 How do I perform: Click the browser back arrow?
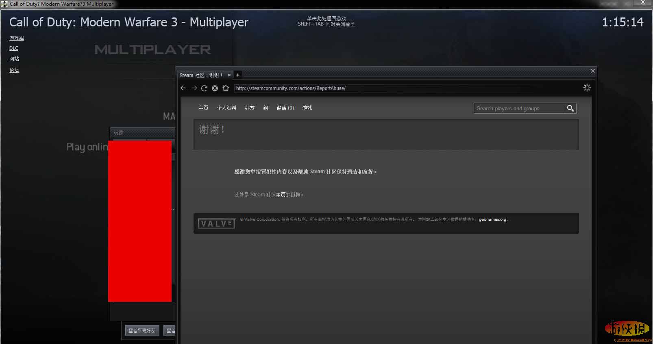[183, 88]
